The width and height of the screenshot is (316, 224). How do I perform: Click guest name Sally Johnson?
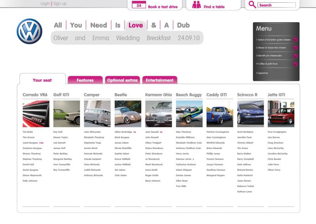[30, 181]
